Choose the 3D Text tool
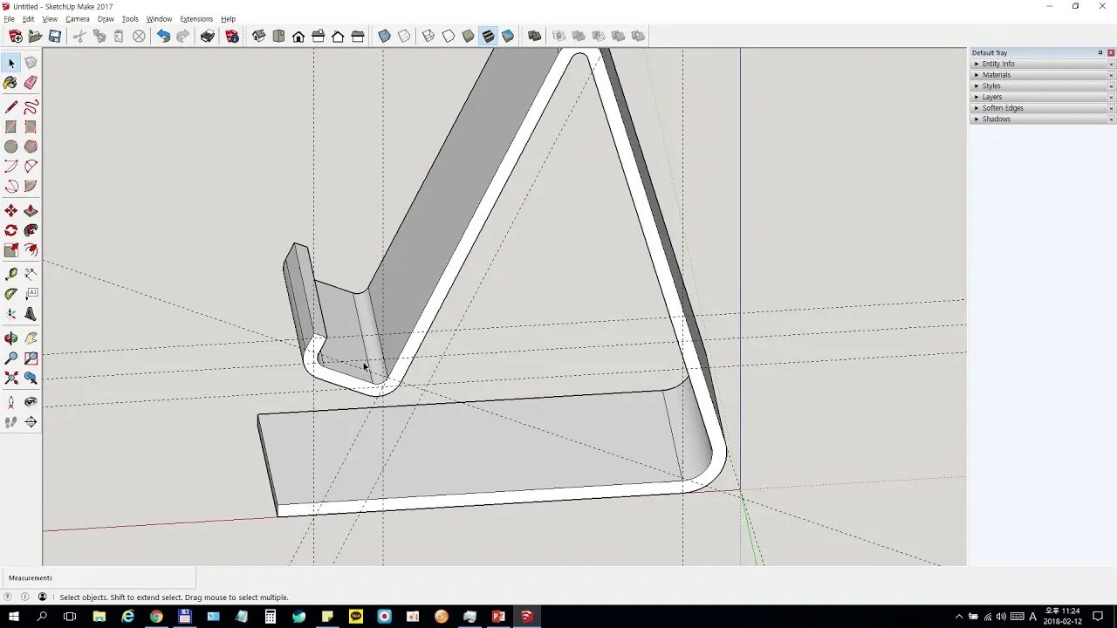Screen dimensions: 1117x628 tap(31, 315)
